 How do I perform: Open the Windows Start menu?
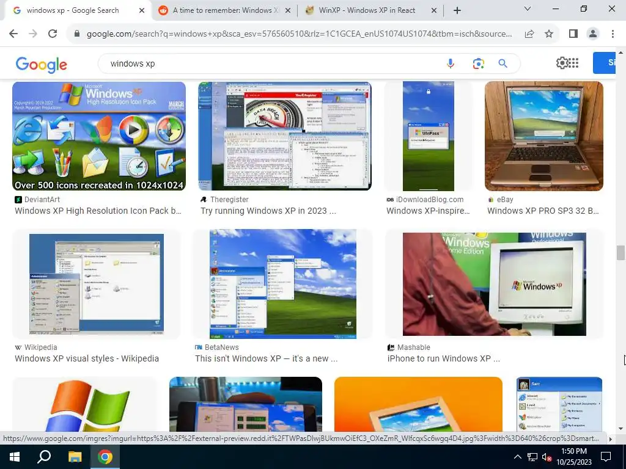click(15, 457)
